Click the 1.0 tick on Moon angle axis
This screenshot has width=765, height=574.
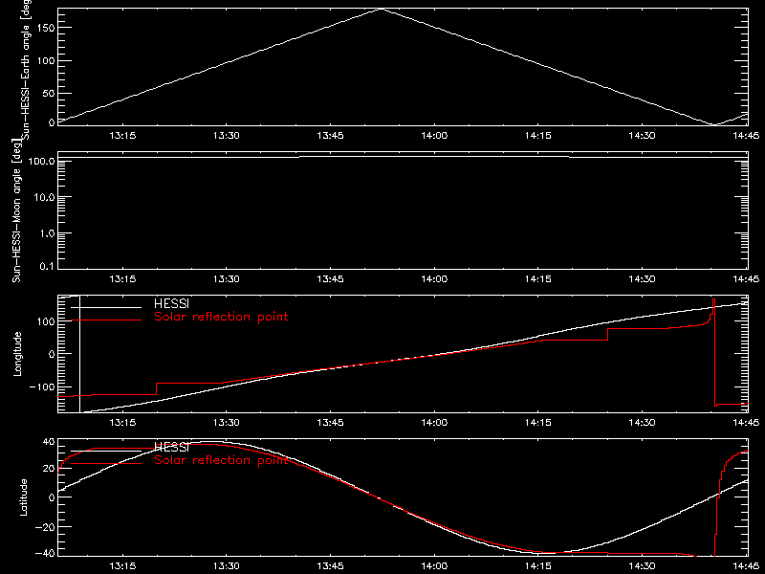click(47, 233)
